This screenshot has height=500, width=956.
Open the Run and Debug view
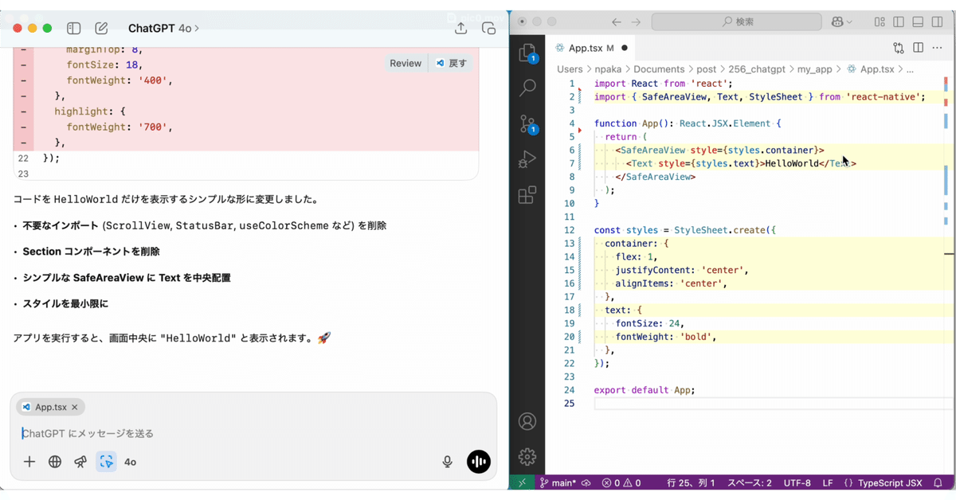click(x=527, y=158)
